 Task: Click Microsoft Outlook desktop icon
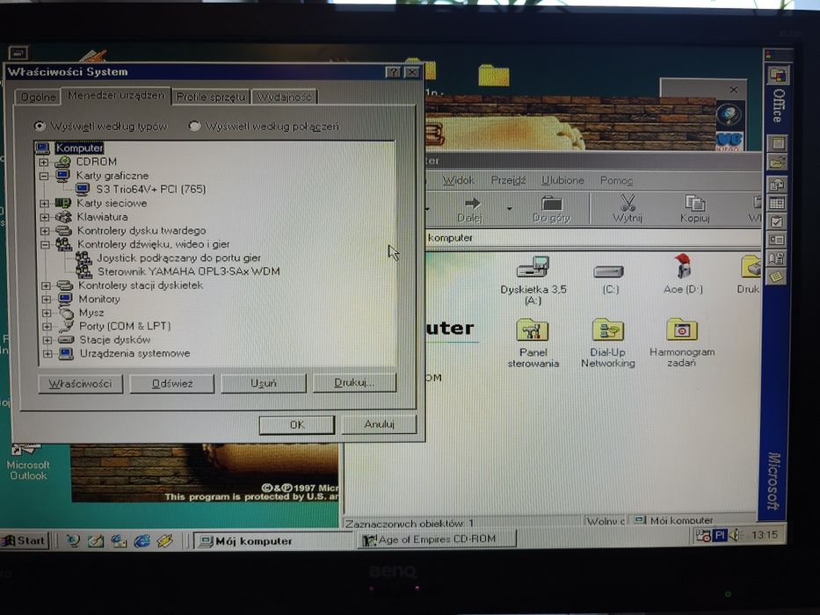(28, 461)
